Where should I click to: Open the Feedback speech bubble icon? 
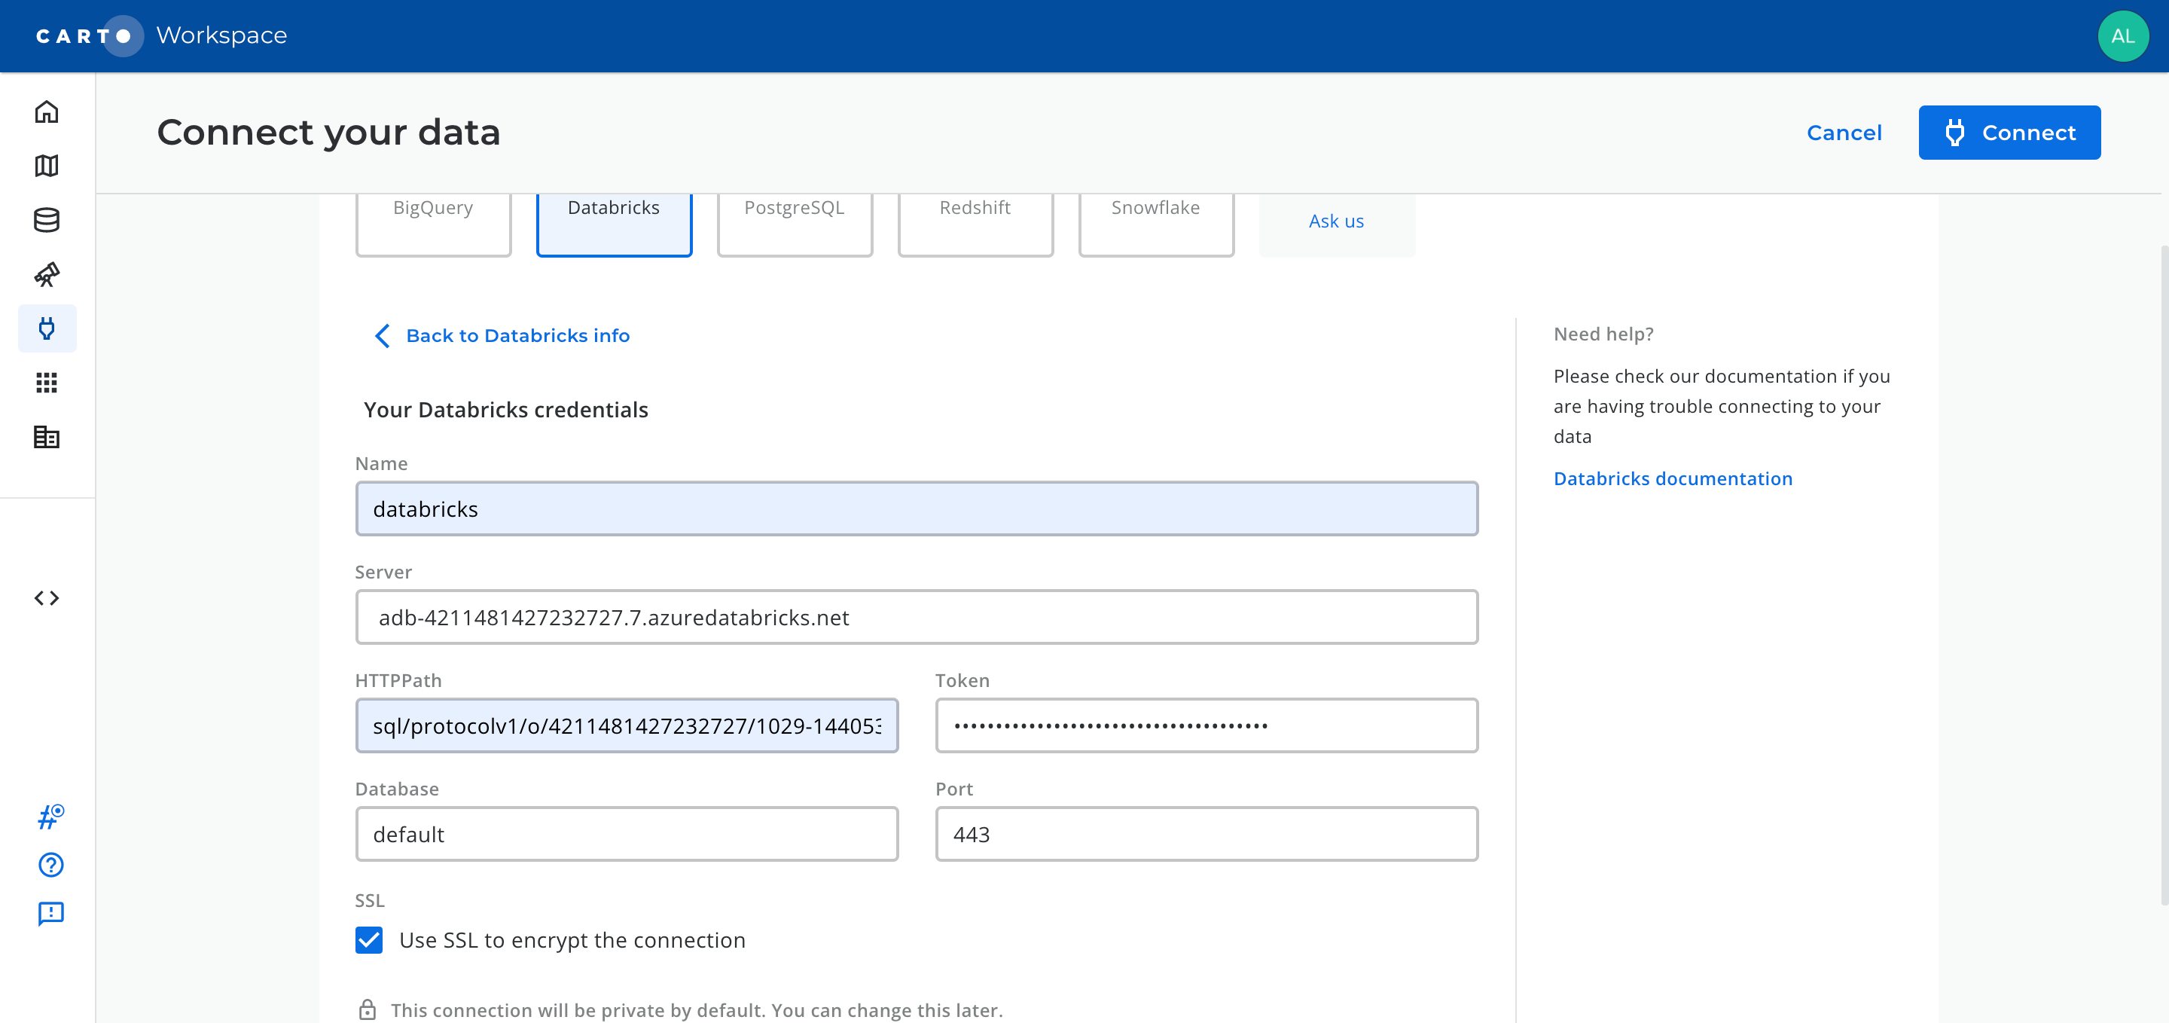coord(50,914)
